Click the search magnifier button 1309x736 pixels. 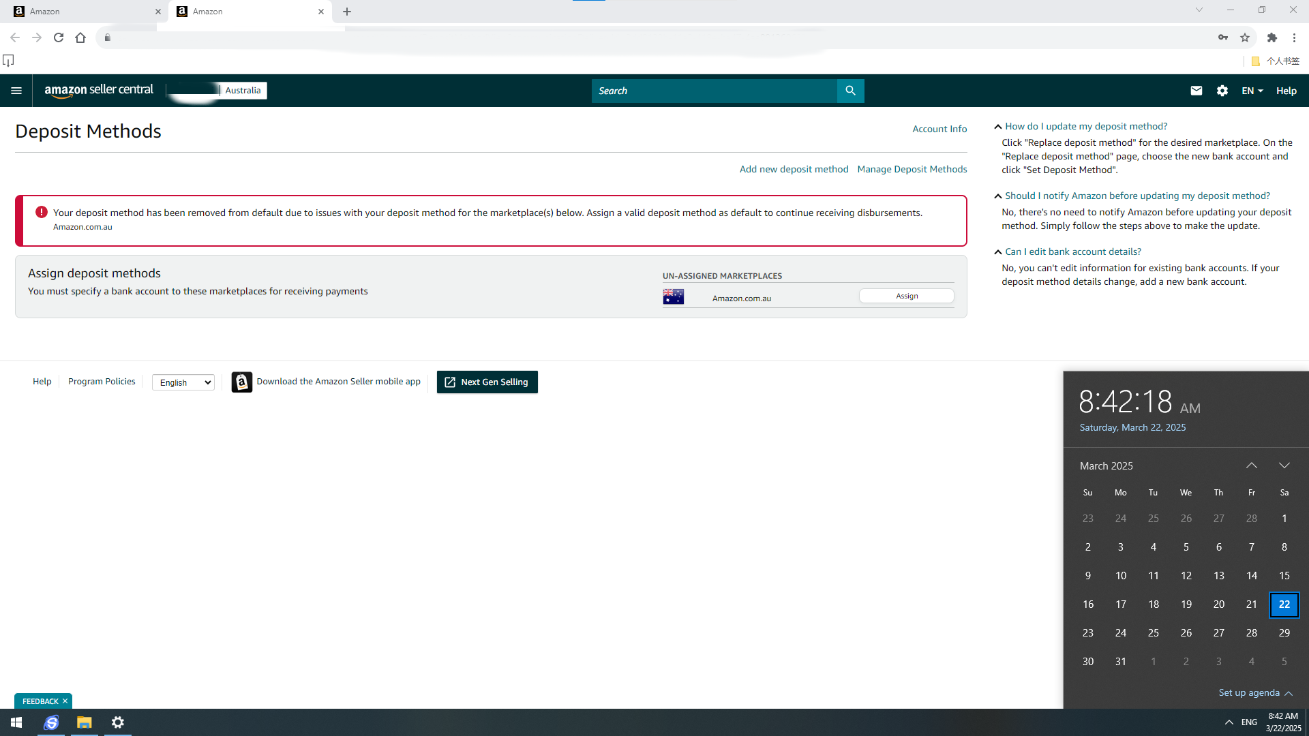[850, 91]
